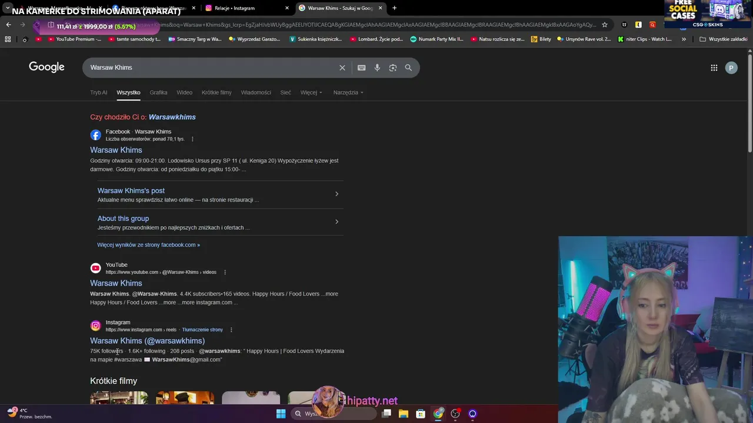Viewport: 753px width, 423px height.
Task: Start a voice search with the microphone
Action: [377, 68]
